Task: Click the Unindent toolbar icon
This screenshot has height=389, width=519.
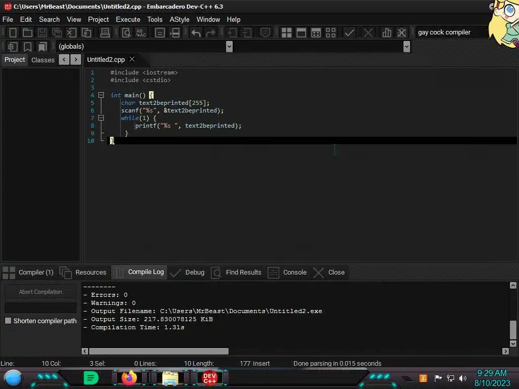Action: [x=247, y=32]
